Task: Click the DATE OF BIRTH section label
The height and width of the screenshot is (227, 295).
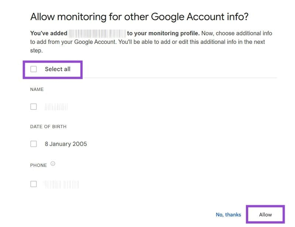Action: coord(48,126)
